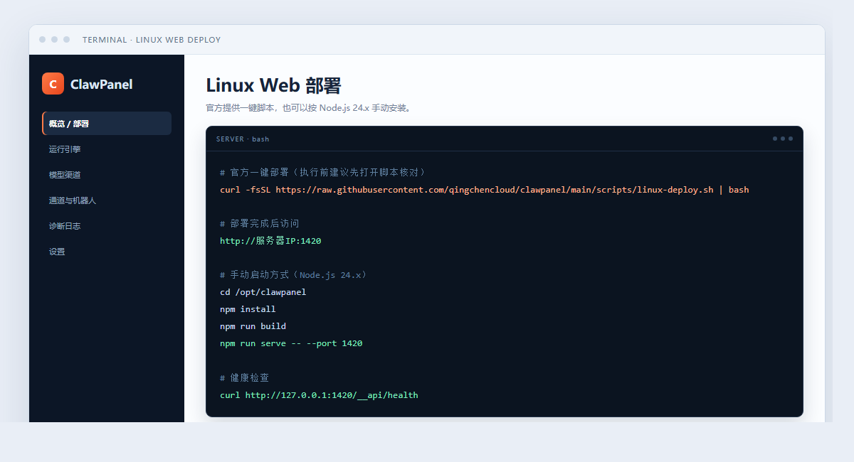
Task: Click the Linux Web 部署 heading
Action: tap(273, 85)
